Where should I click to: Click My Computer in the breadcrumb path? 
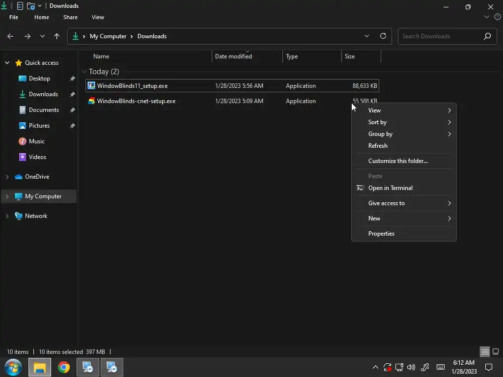click(108, 36)
